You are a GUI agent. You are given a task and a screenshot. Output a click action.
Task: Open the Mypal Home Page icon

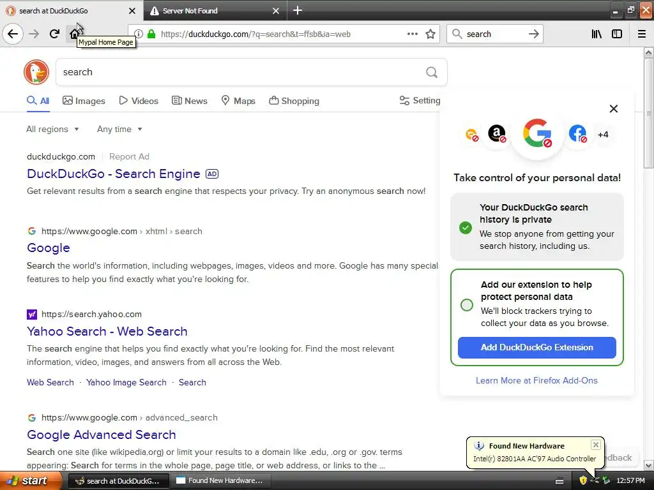[x=74, y=34]
